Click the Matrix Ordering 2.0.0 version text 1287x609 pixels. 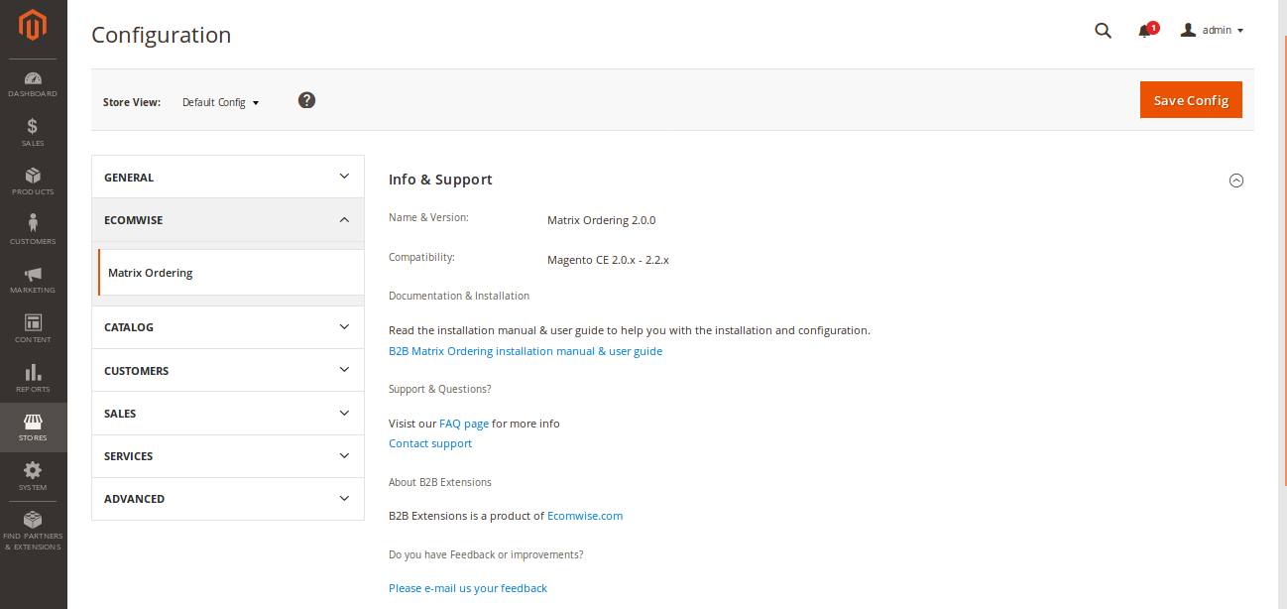(x=601, y=220)
